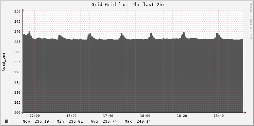This screenshot has height=126, width=254.
Task: Select the 18:40 time axis label
Action: click(x=218, y=116)
